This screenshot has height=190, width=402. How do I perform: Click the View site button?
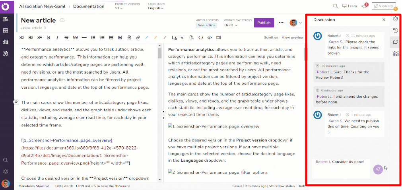383,6
